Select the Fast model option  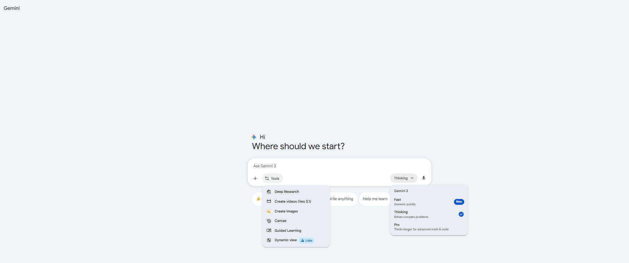coord(429,202)
